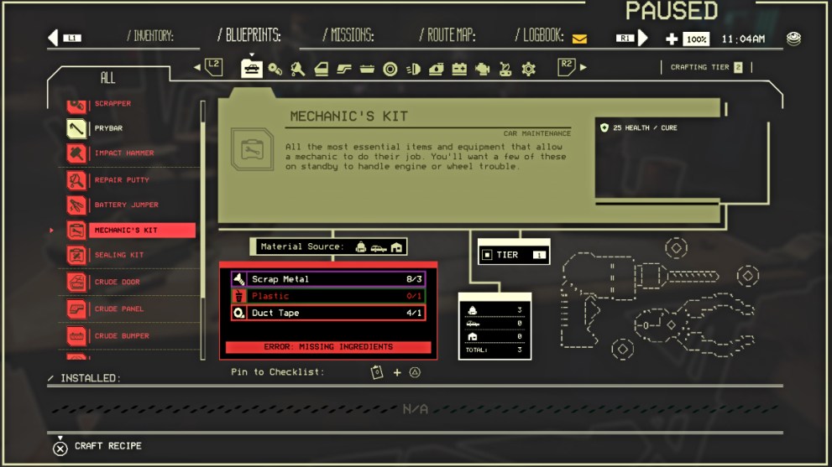Open the battery category filter

459,70
